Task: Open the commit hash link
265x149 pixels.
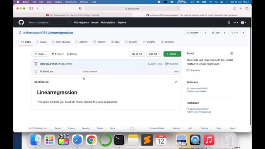Action: click(152, 64)
